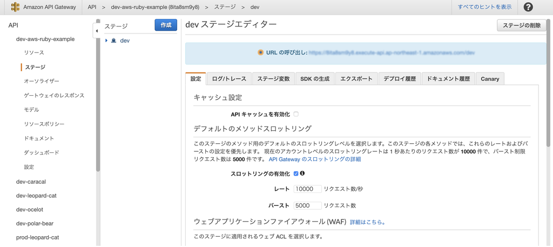Select dev-ocelot API in sidebar
This screenshot has height=247, width=553.
pyautogui.click(x=30, y=209)
